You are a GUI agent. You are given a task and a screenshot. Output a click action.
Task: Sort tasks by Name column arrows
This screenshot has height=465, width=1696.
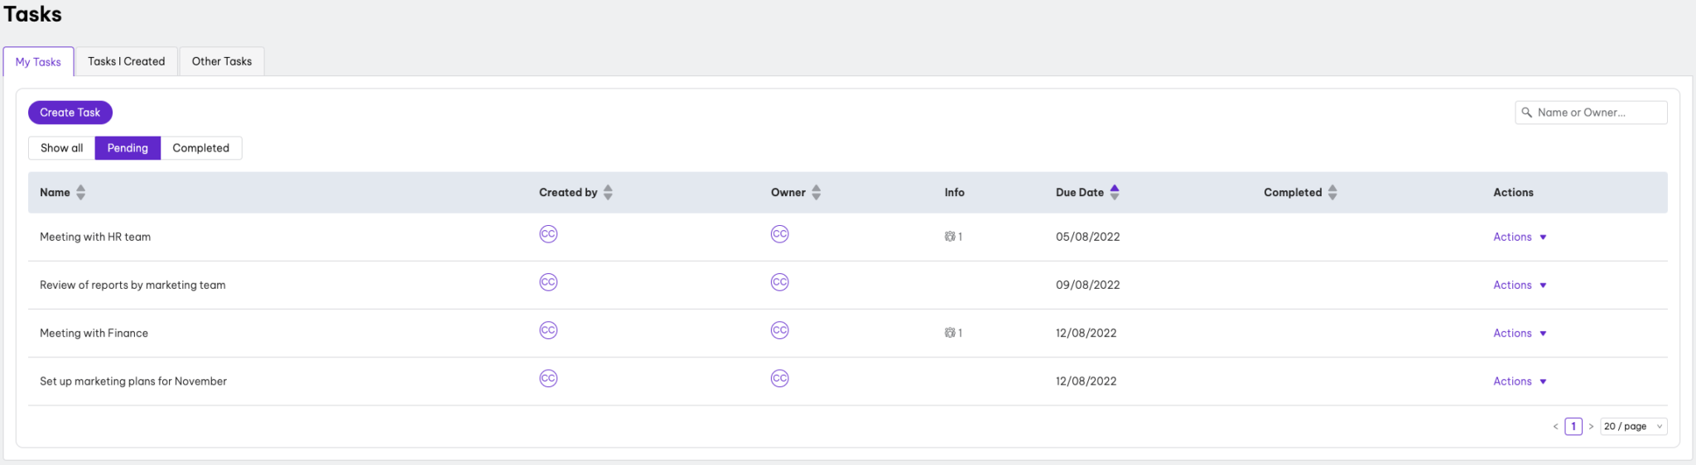click(x=80, y=192)
